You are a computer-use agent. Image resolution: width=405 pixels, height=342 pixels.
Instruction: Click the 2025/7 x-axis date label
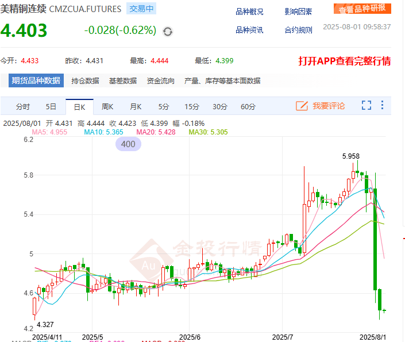coord(283,337)
